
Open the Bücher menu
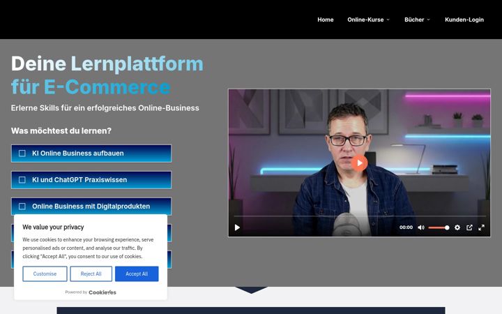[x=414, y=20]
